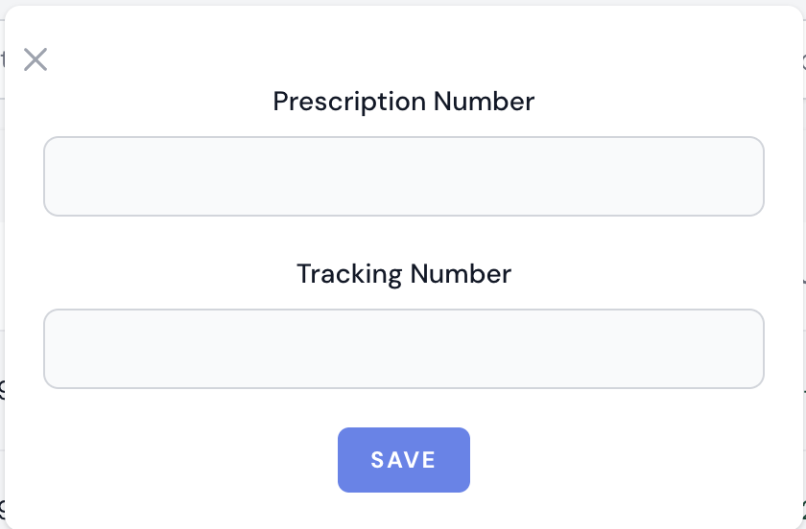Exit the modal via the cross icon

[36, 59]
